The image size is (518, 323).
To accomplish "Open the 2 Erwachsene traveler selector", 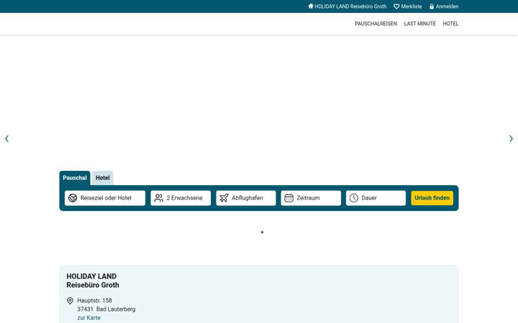I will pos(181,198).
